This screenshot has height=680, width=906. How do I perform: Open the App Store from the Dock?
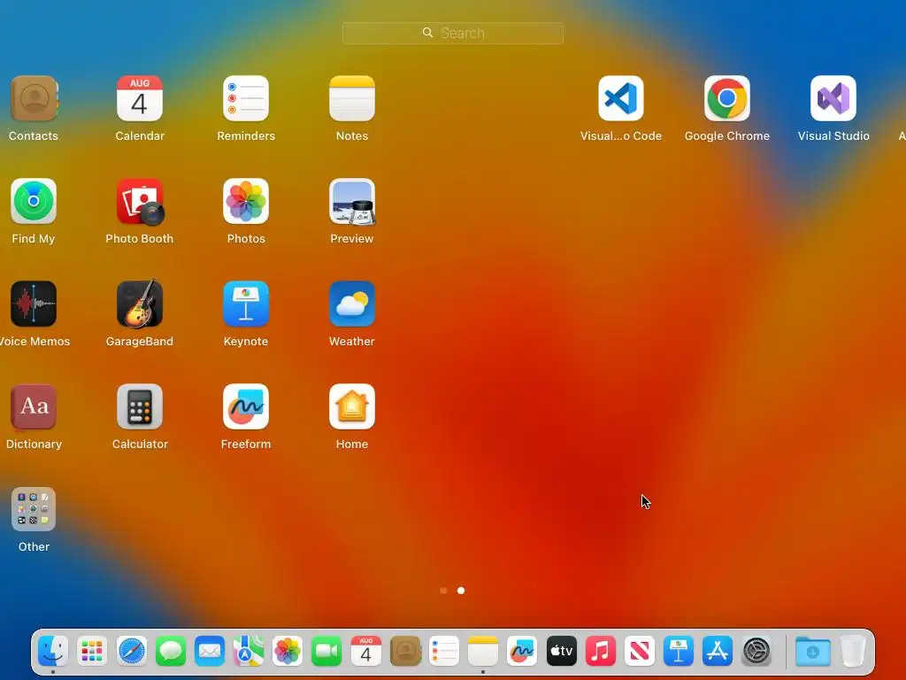pos(718,652)
